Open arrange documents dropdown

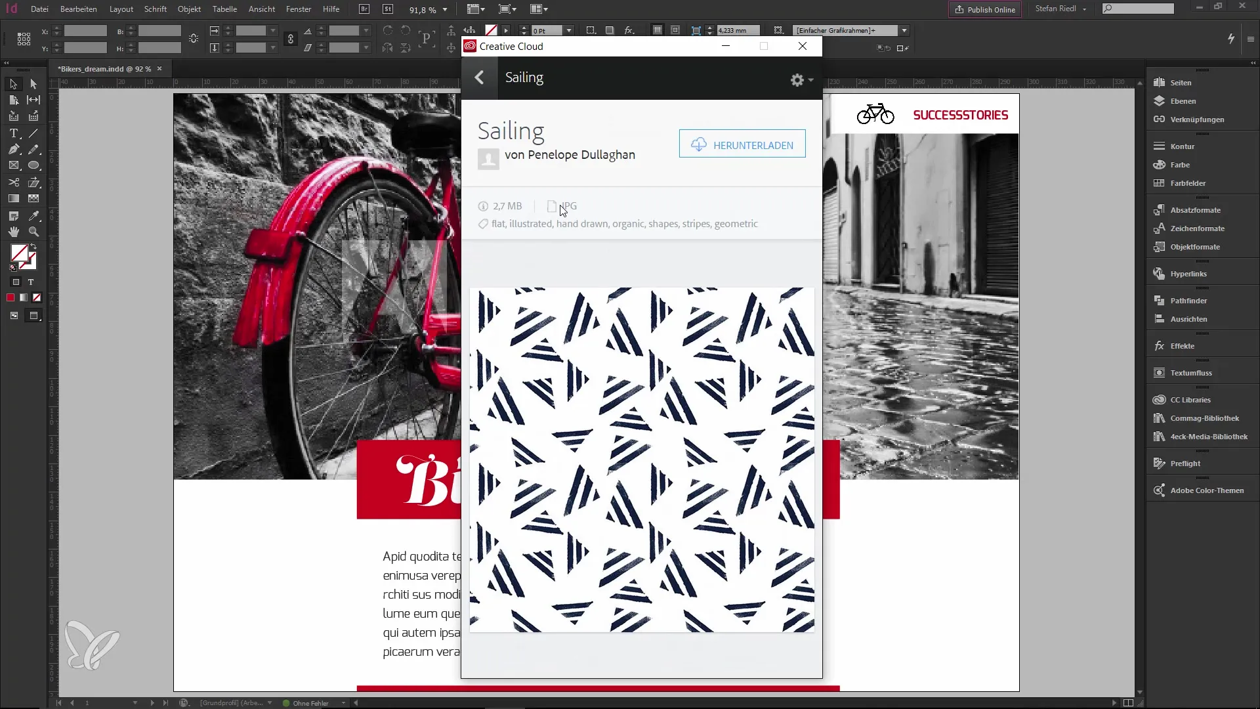pos(539,9)
